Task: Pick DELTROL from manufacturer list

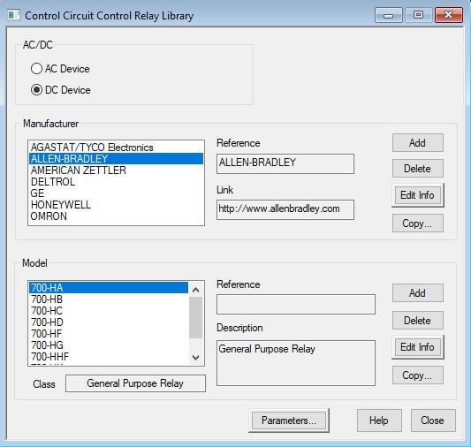Action: [x=116, y=182]
